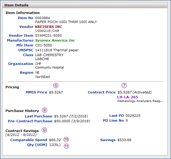The width and height of the screenshot is (171, 159).
Task: Open the KREISERS INC vendor link
Action: [48, 27]
